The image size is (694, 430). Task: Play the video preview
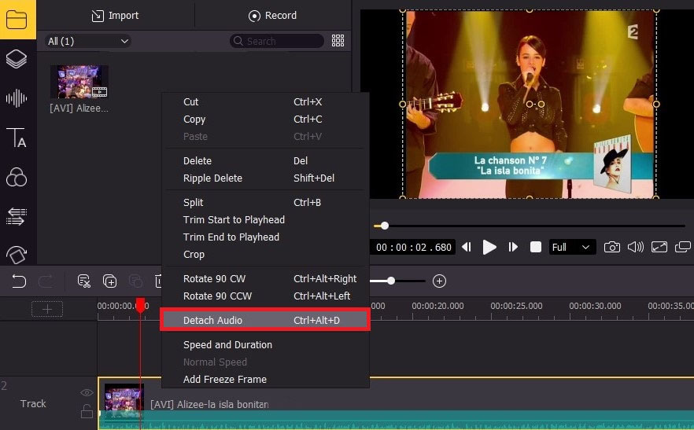(489, 247)
